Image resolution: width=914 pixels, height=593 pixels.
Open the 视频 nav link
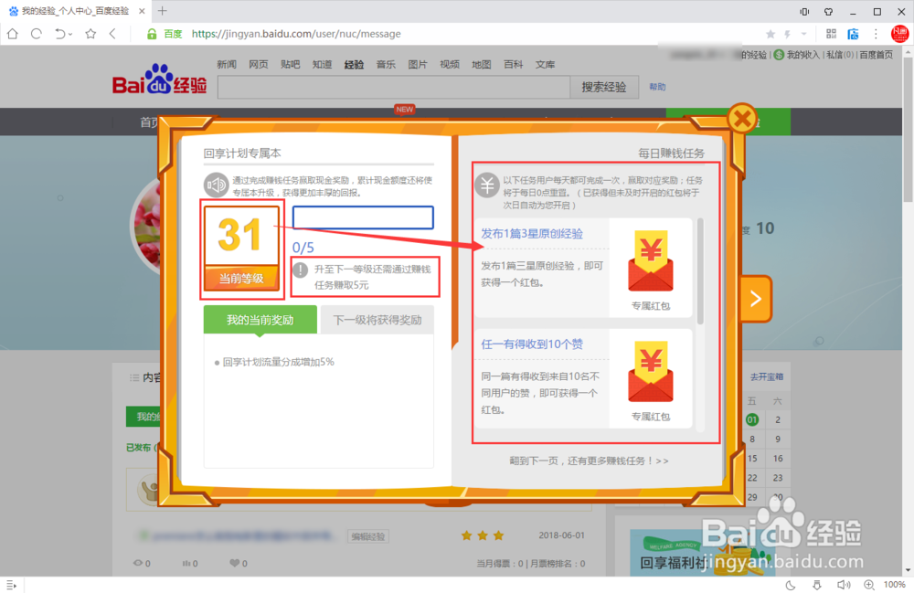pyautogui.click(x=450, y=64)
